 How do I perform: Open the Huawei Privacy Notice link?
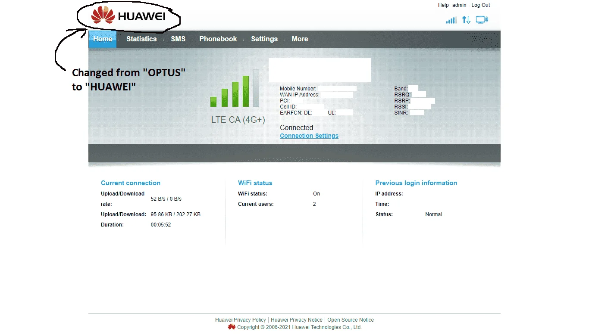(297, 320)
